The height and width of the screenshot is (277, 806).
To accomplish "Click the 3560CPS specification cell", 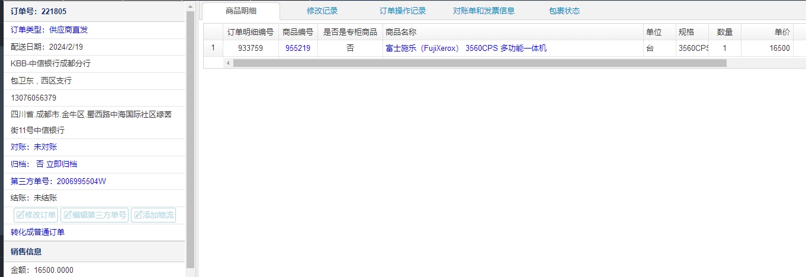I will 692,49.
